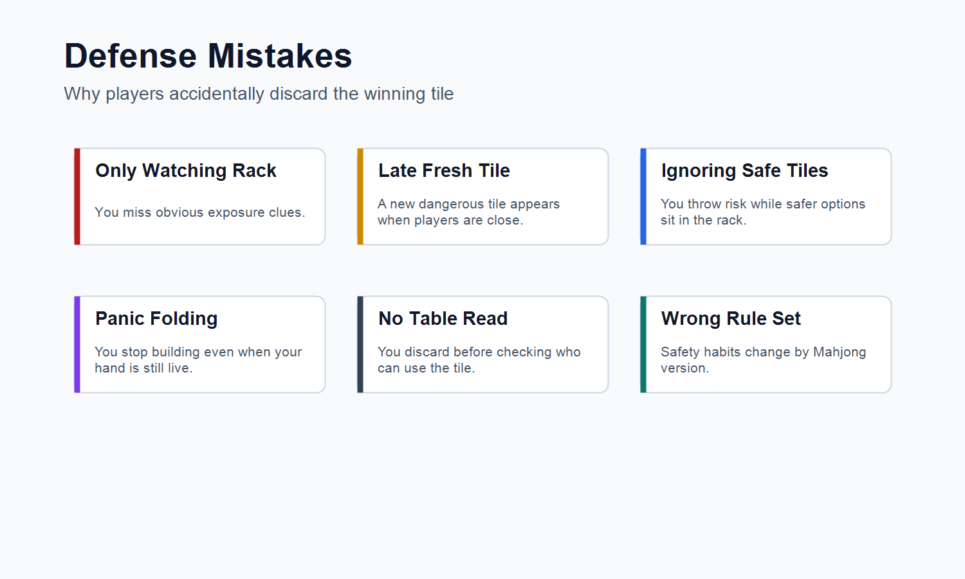Click the purple accent bar on Panic Folding
Viewport: 965px width, 579px height.
pos(77,344)
